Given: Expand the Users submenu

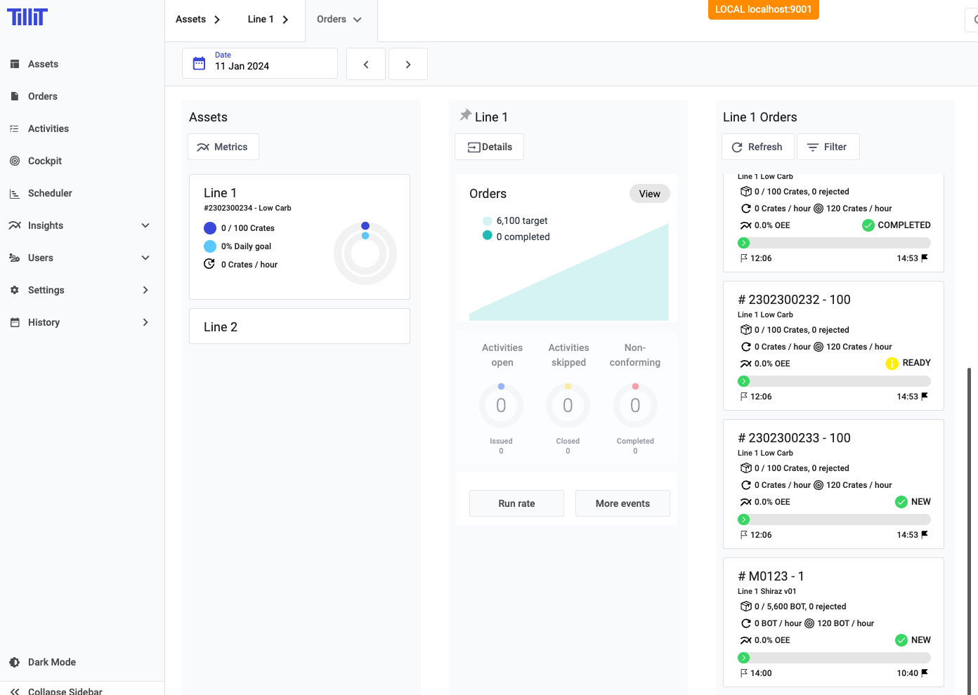Looking at the screenshot, I should (145, 258).
